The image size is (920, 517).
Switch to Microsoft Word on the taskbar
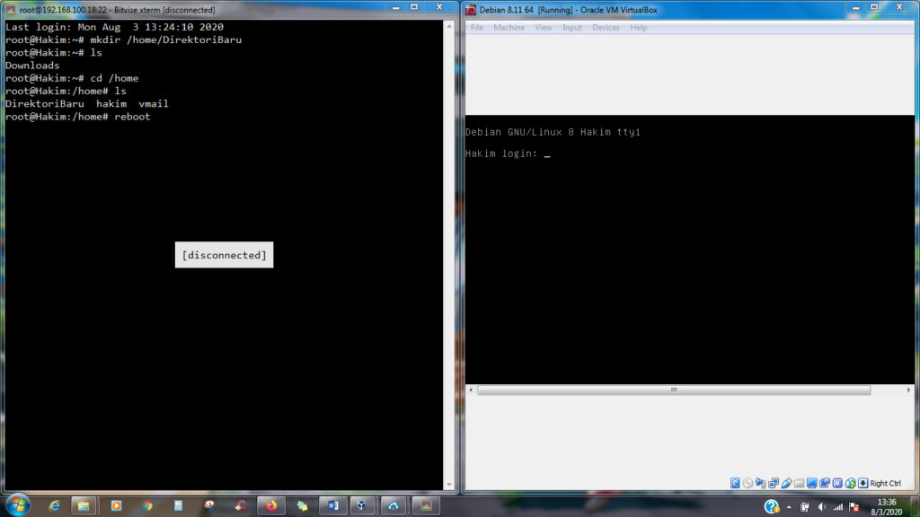coord(332,505)
